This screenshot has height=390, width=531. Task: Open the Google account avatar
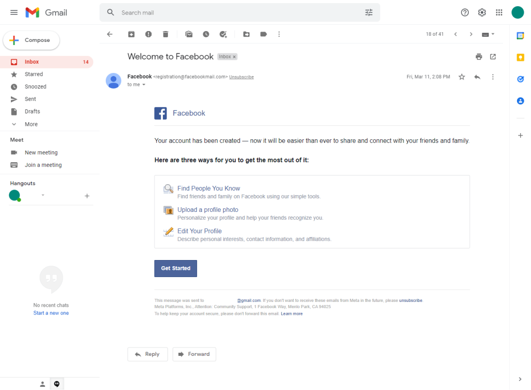(x=518, y=12)
